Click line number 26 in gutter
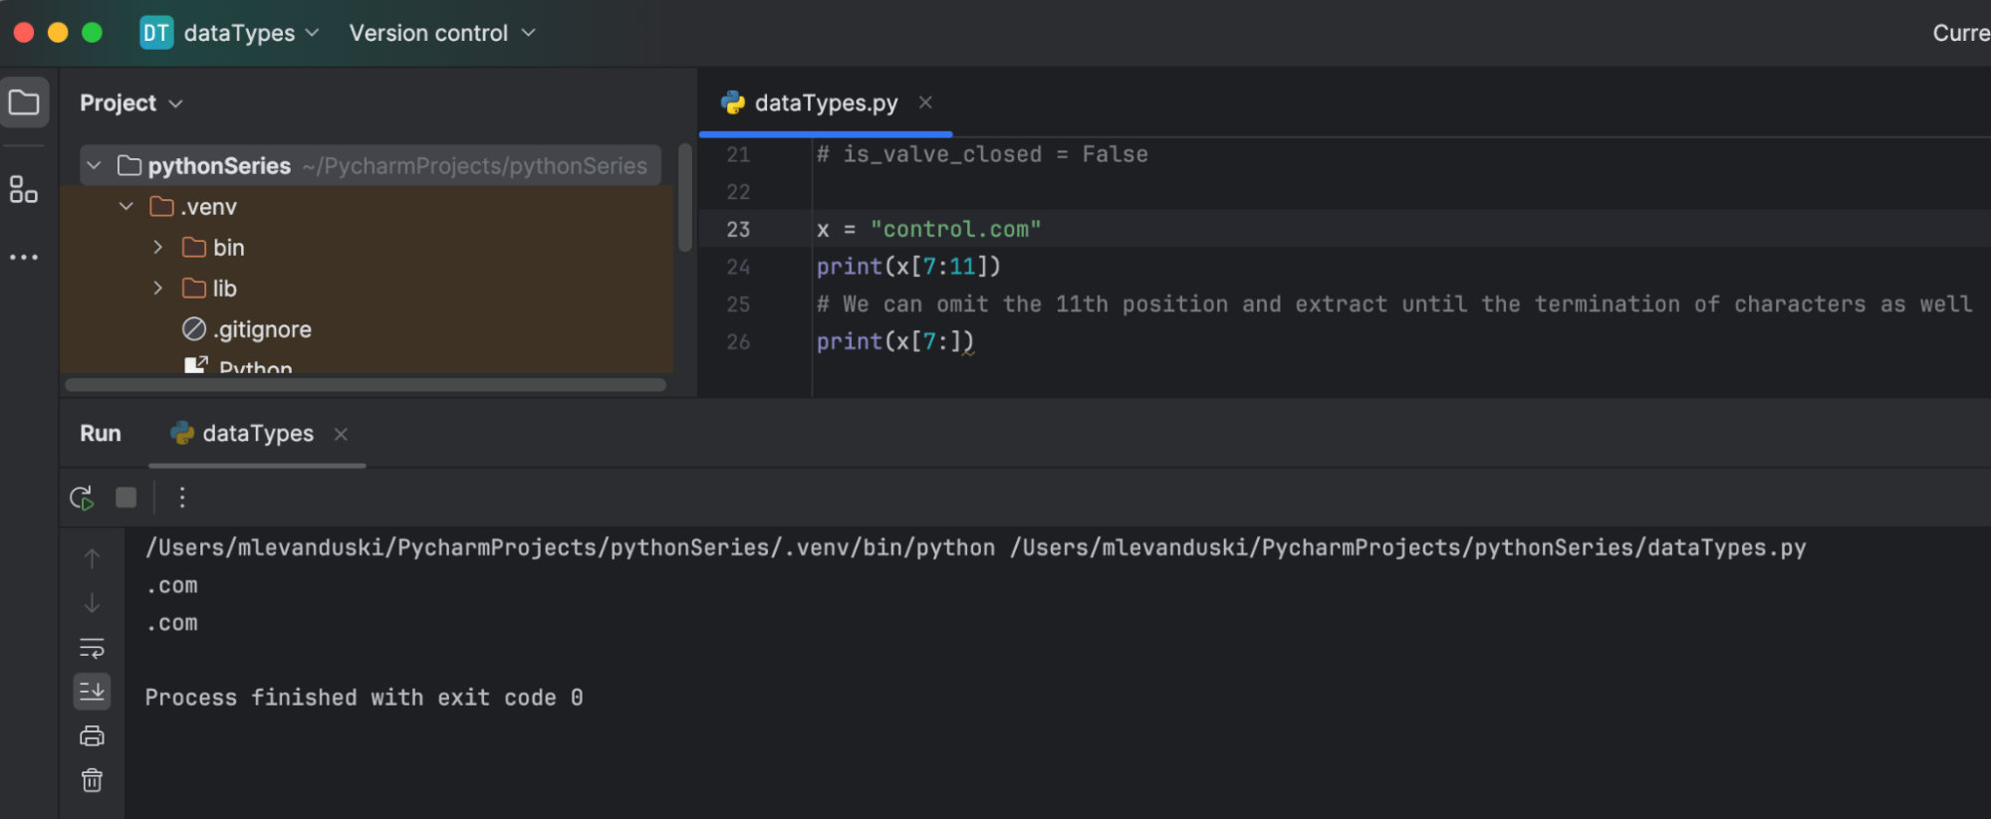Viewport: 1991px width, 819px height. [738, 341]
